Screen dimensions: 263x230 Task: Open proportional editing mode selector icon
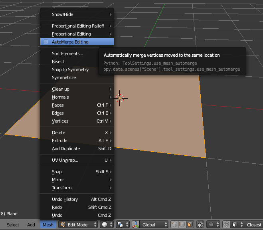214,224
